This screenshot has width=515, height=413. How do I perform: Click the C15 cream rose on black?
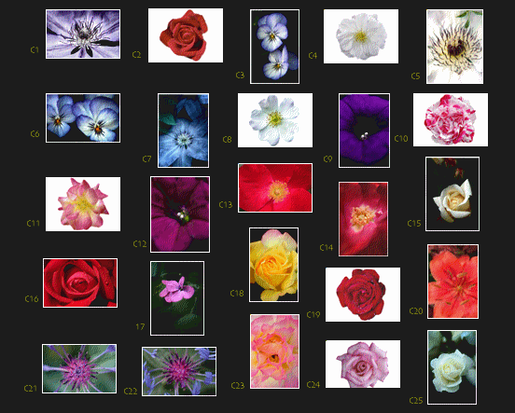(x=452, y=194)
